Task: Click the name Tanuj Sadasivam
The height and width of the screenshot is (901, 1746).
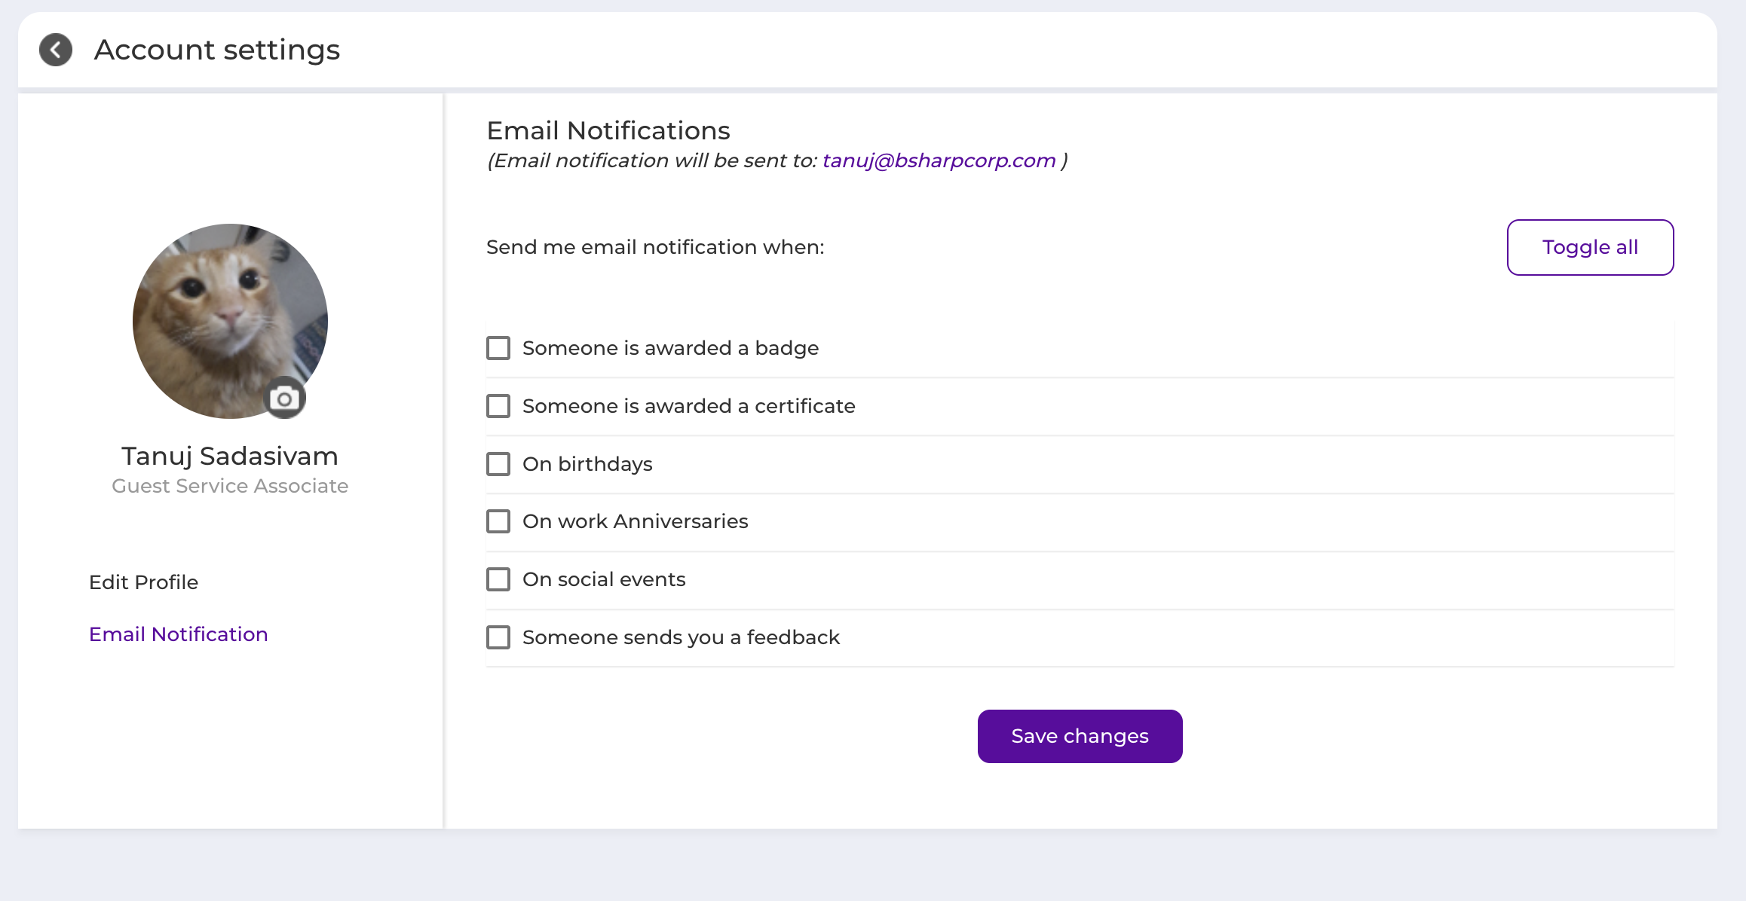Action: click(x=230, y=456)
